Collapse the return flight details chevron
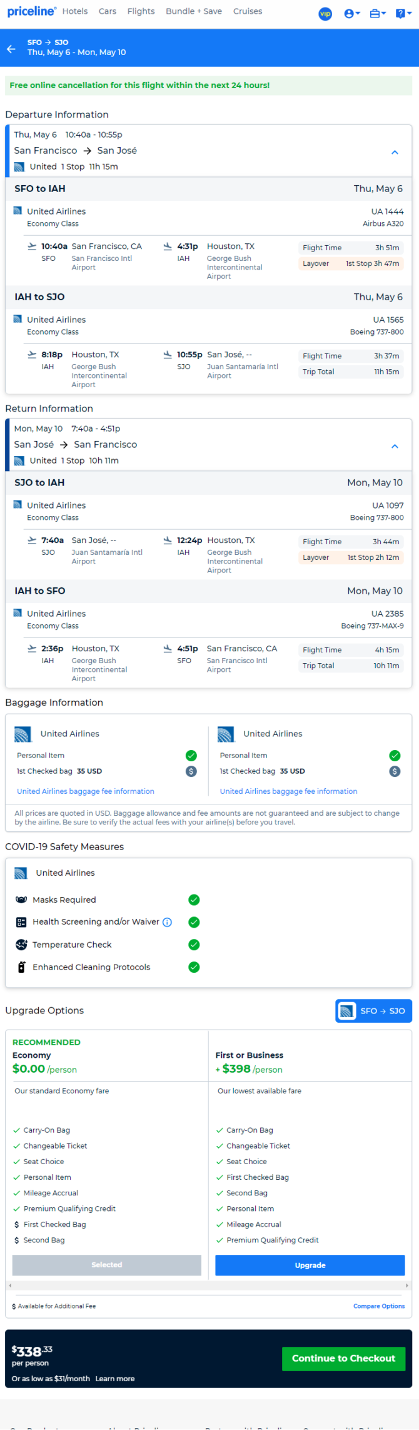 pos(395,446)
